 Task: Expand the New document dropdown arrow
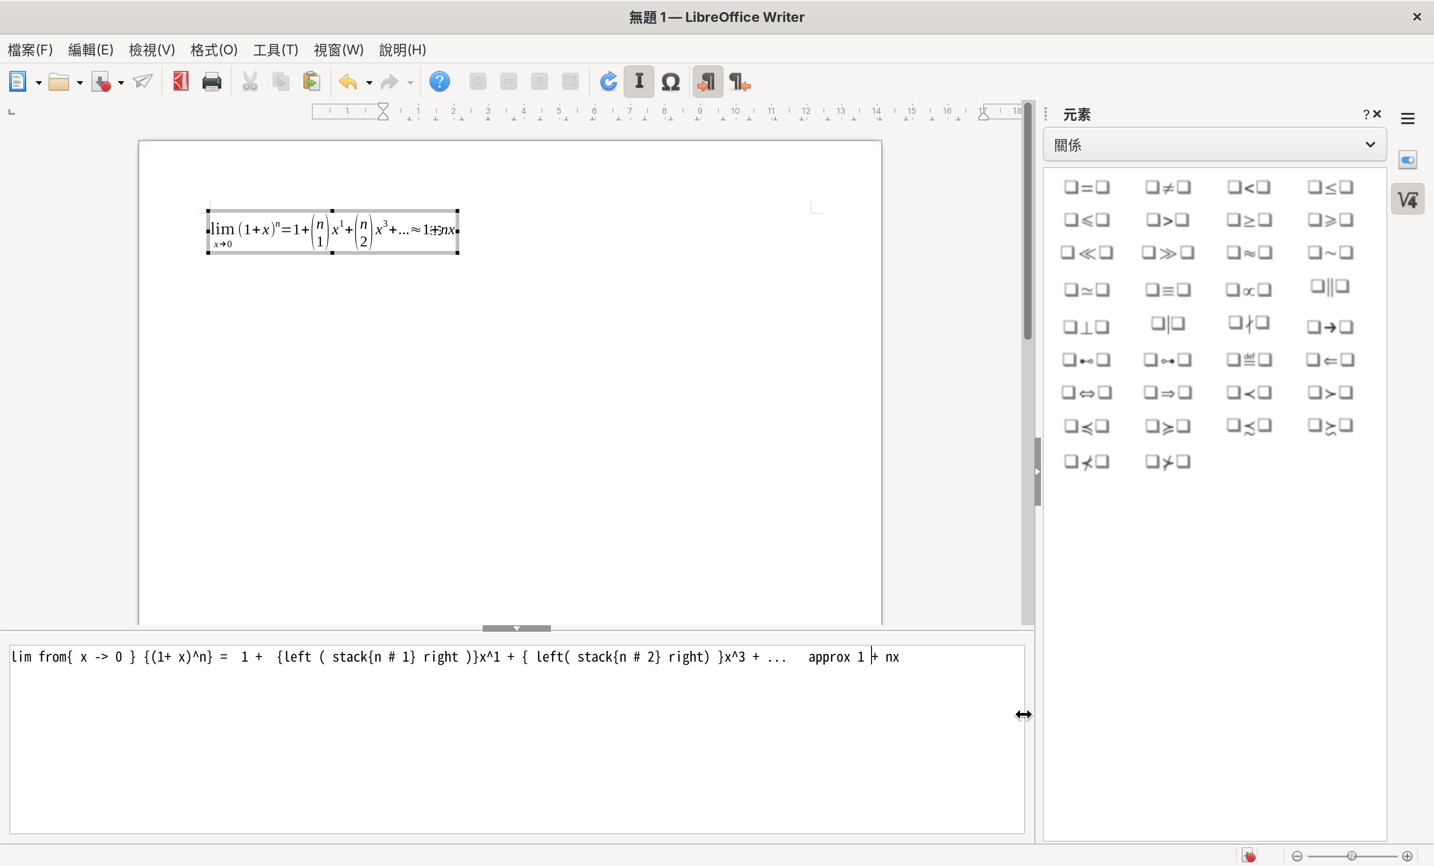[38, 83]
